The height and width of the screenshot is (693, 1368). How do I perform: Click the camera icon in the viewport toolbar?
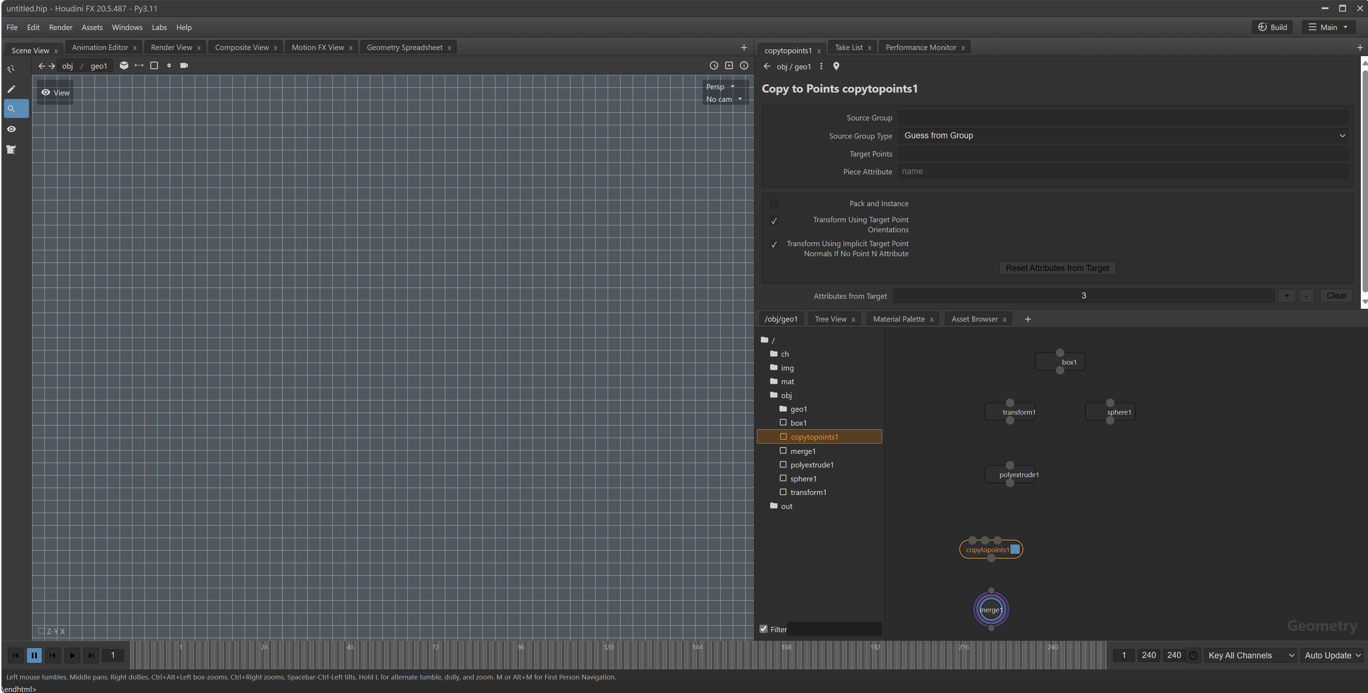(184, 65)
